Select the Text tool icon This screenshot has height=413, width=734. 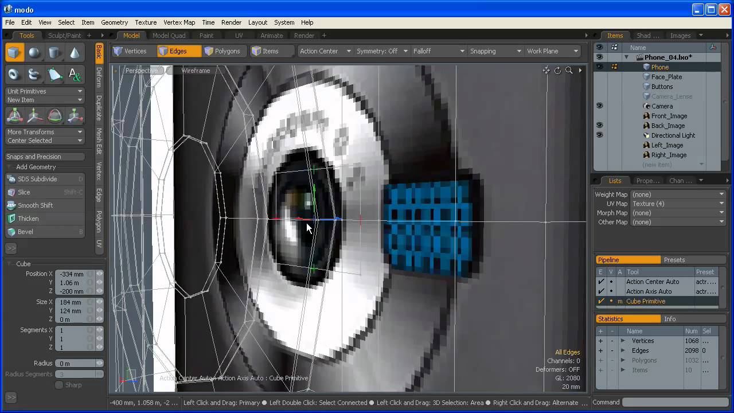click(x=75, y=74)
